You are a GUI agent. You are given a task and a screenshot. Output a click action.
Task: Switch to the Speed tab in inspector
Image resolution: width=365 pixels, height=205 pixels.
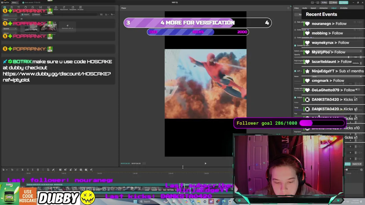click(313, 8)
